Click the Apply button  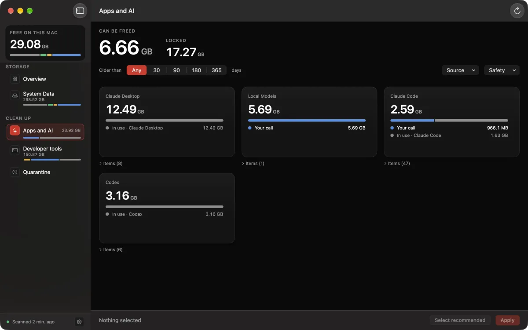[x=507, y=320]
